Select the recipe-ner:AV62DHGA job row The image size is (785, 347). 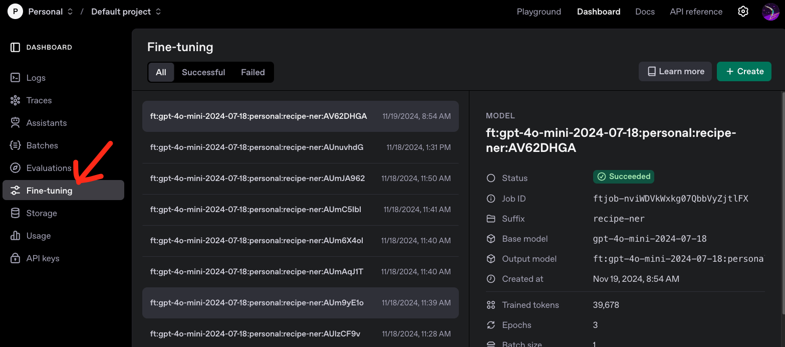point(301,116)
